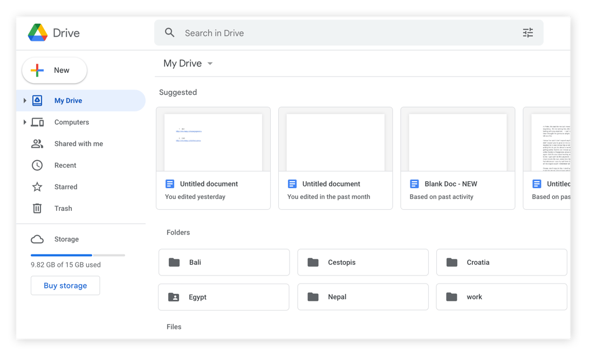Click the Buy storage button
This screenshot has height=358, width=590.
click(65, 286)
